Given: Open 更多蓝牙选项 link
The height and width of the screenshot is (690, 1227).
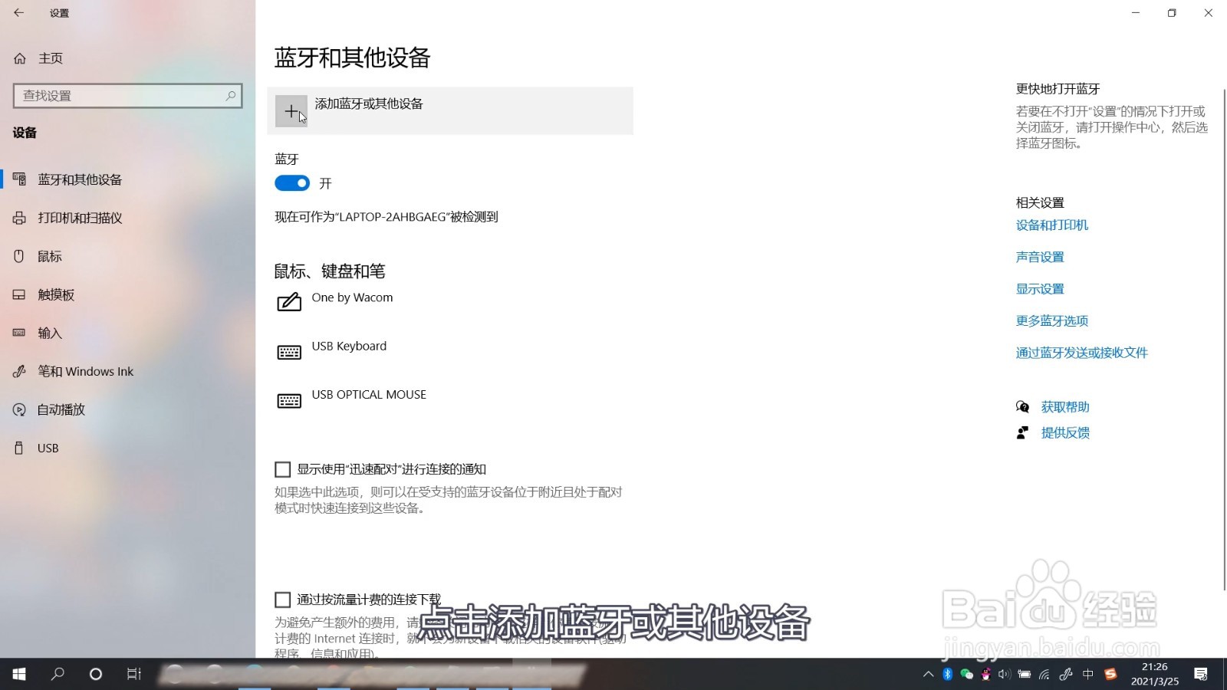Looking at the screenshot, I should pos(1052,320).
